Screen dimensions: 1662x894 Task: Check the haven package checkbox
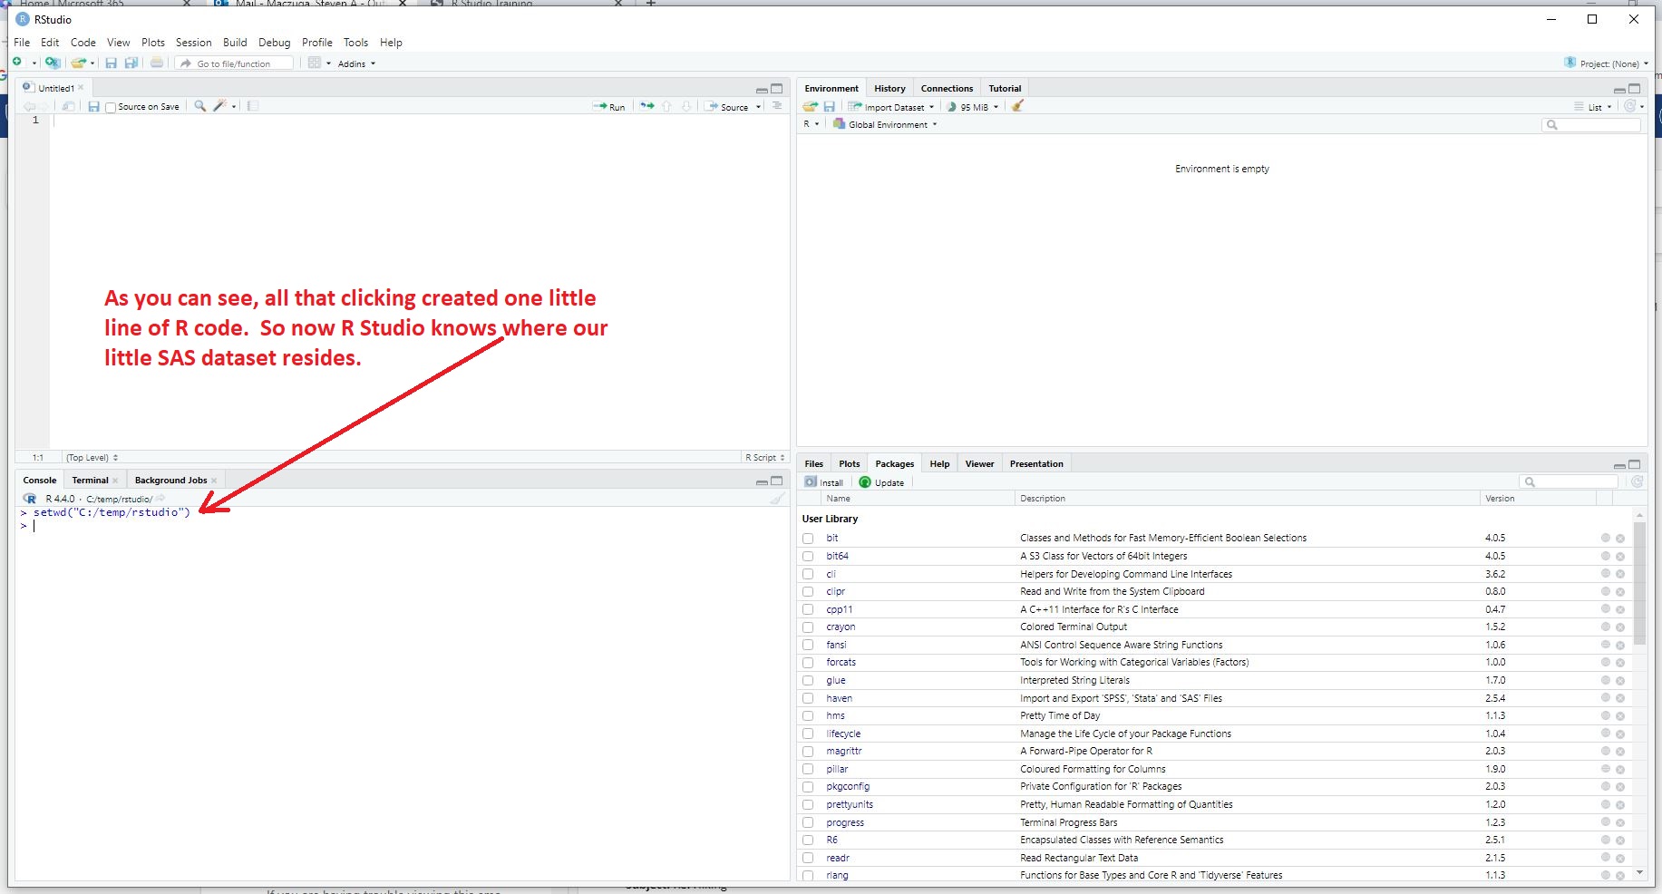point(808,698)
